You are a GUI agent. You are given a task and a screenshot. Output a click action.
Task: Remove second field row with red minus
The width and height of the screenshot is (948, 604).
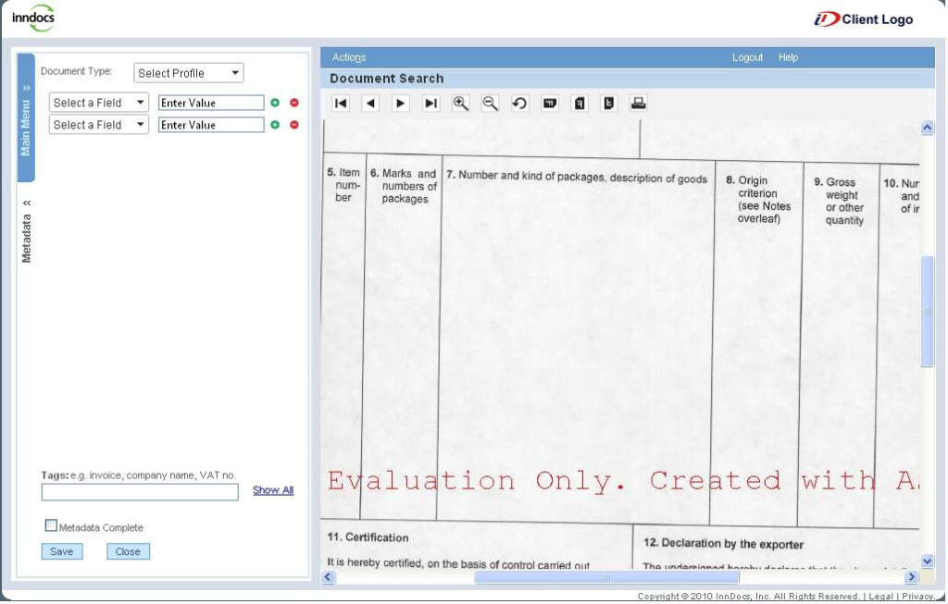coord(294,125)
